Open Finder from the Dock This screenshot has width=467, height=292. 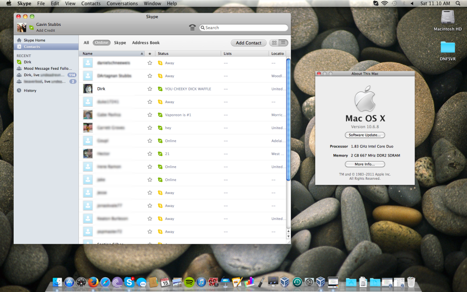57,282
